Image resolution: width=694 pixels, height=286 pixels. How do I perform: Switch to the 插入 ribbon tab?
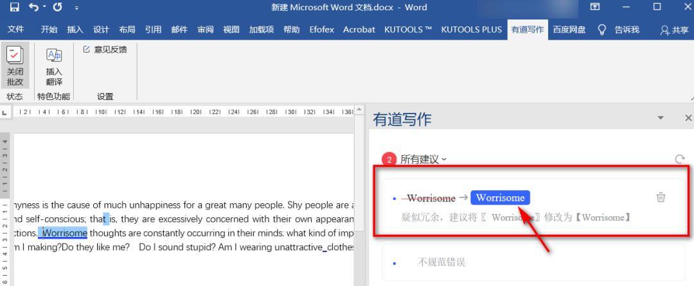[75, 29]
